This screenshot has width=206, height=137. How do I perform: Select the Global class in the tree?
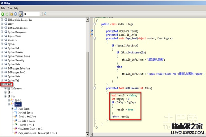pos(18,101)
